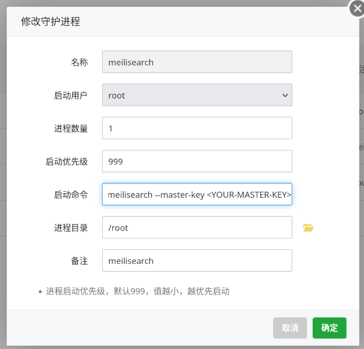Click the yellow folder icon to browse directories
This screenshot has height=349, width=364.
tap(308, 228)
